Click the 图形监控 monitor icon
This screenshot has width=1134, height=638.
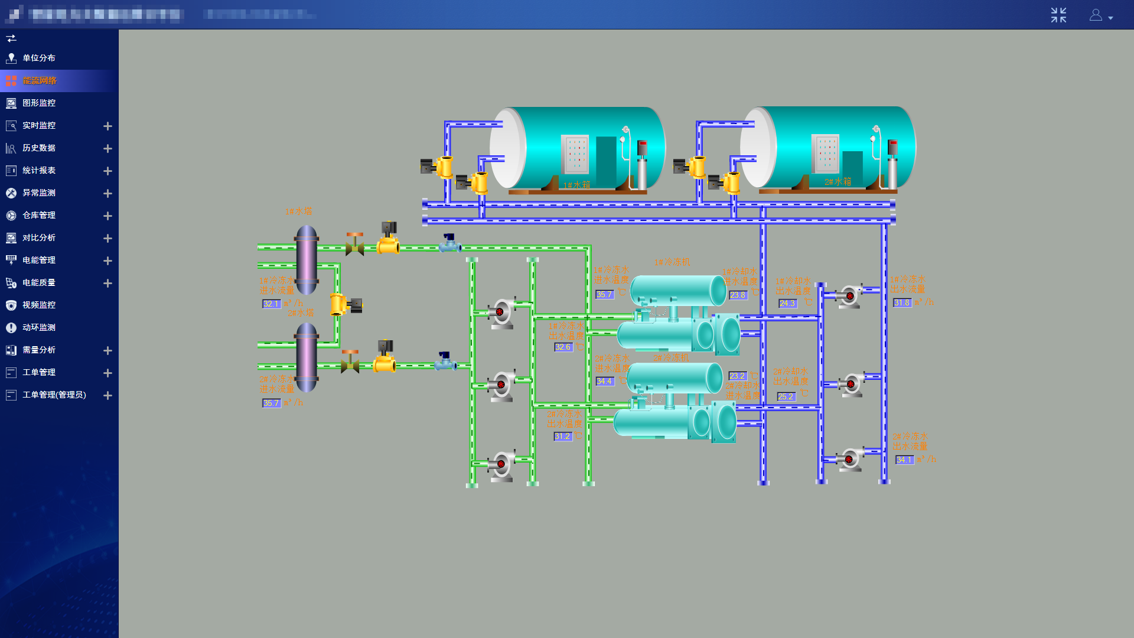11,103
